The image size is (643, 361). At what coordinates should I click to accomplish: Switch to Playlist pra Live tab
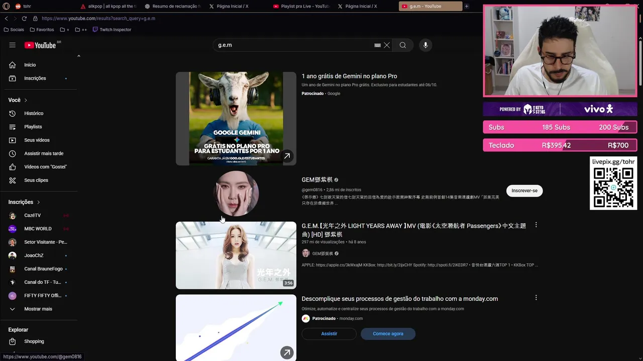[x=301, y=6]
